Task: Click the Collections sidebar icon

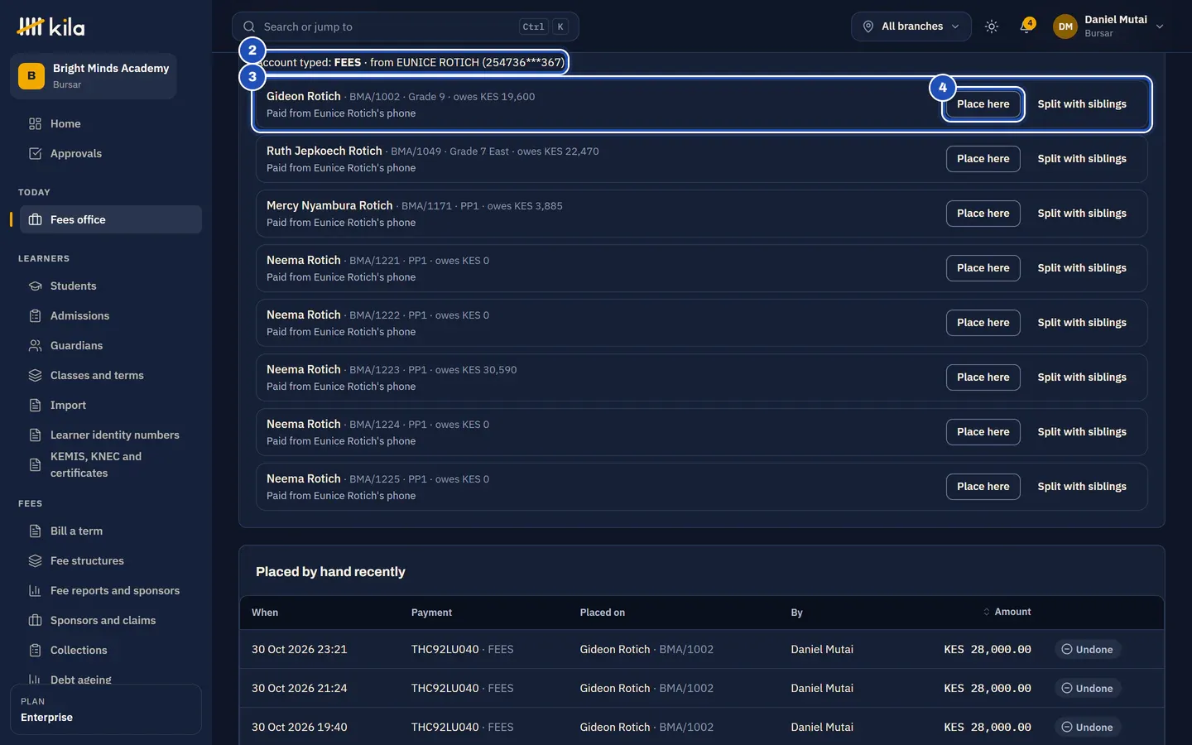Action: coord(35,650)
